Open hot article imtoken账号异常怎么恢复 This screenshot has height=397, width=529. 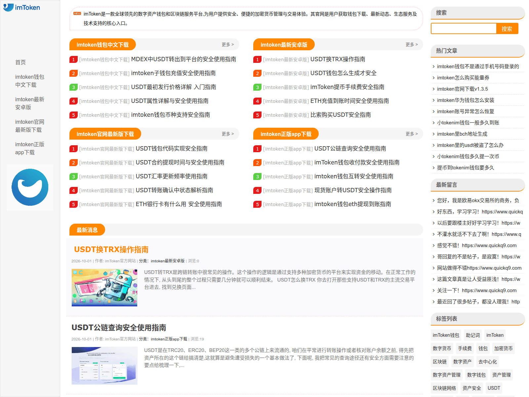click(466, 111)
